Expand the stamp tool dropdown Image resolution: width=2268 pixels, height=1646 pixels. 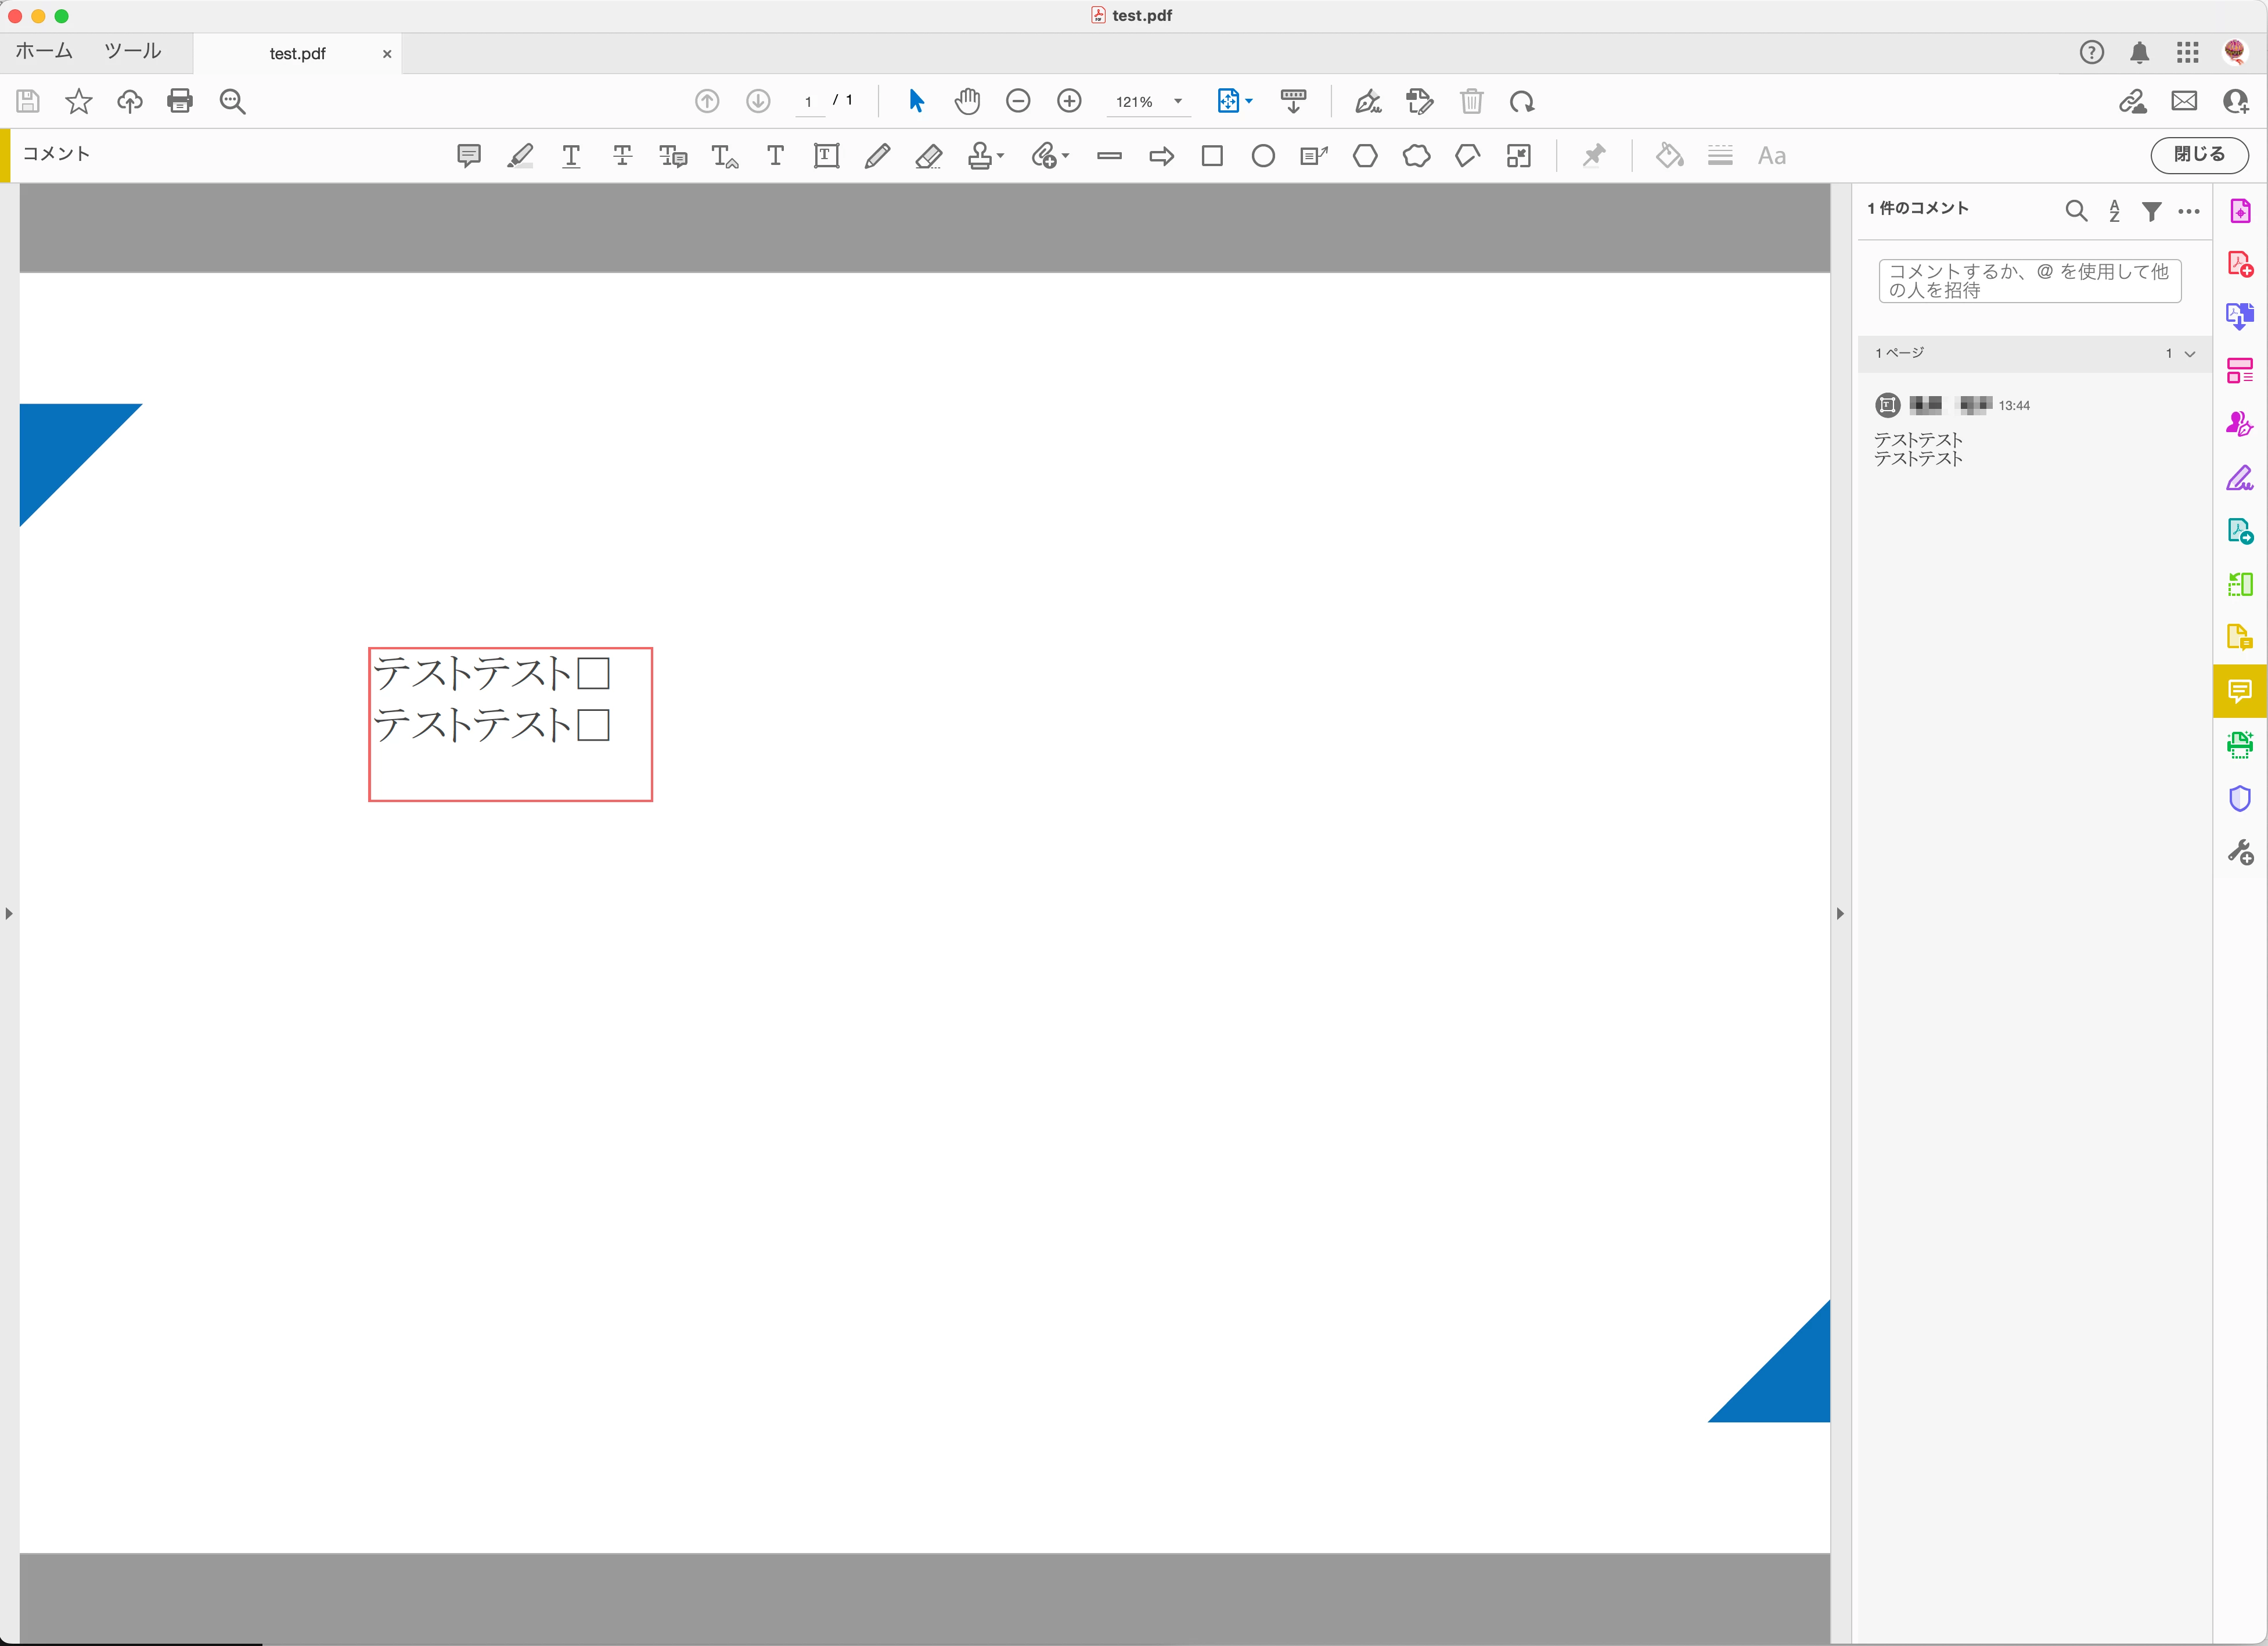(x=1000, y=156)
